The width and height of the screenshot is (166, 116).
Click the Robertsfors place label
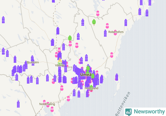coord(116,32)
